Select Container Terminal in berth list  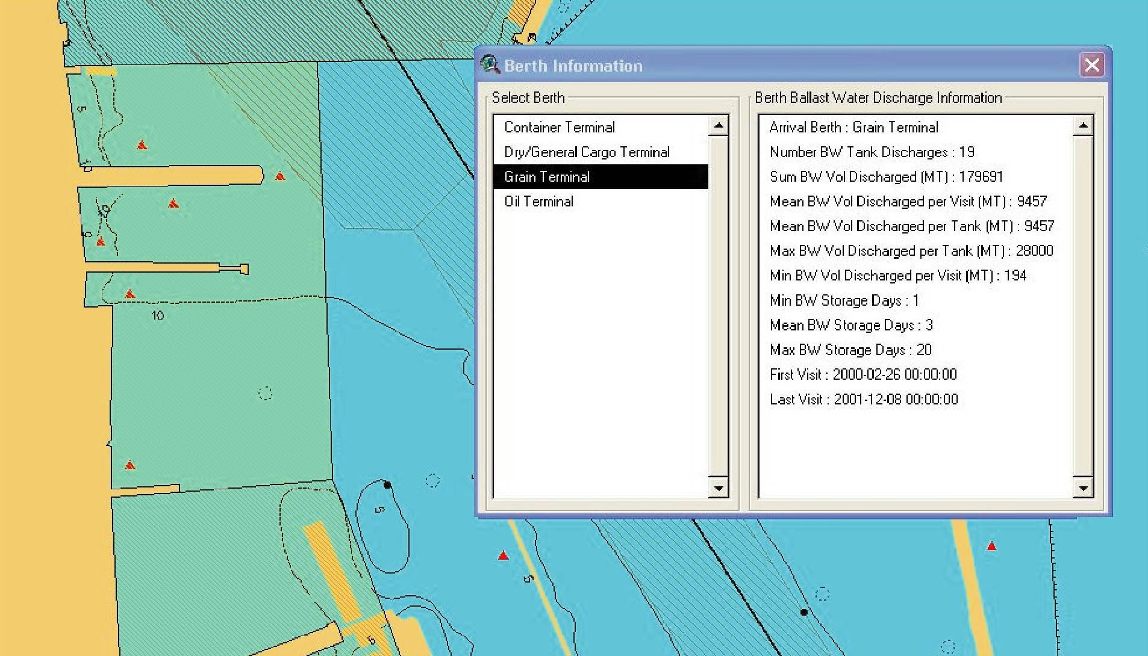coord(559,128)
